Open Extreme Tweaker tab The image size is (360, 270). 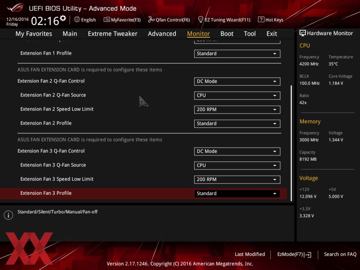coord(112,34)
